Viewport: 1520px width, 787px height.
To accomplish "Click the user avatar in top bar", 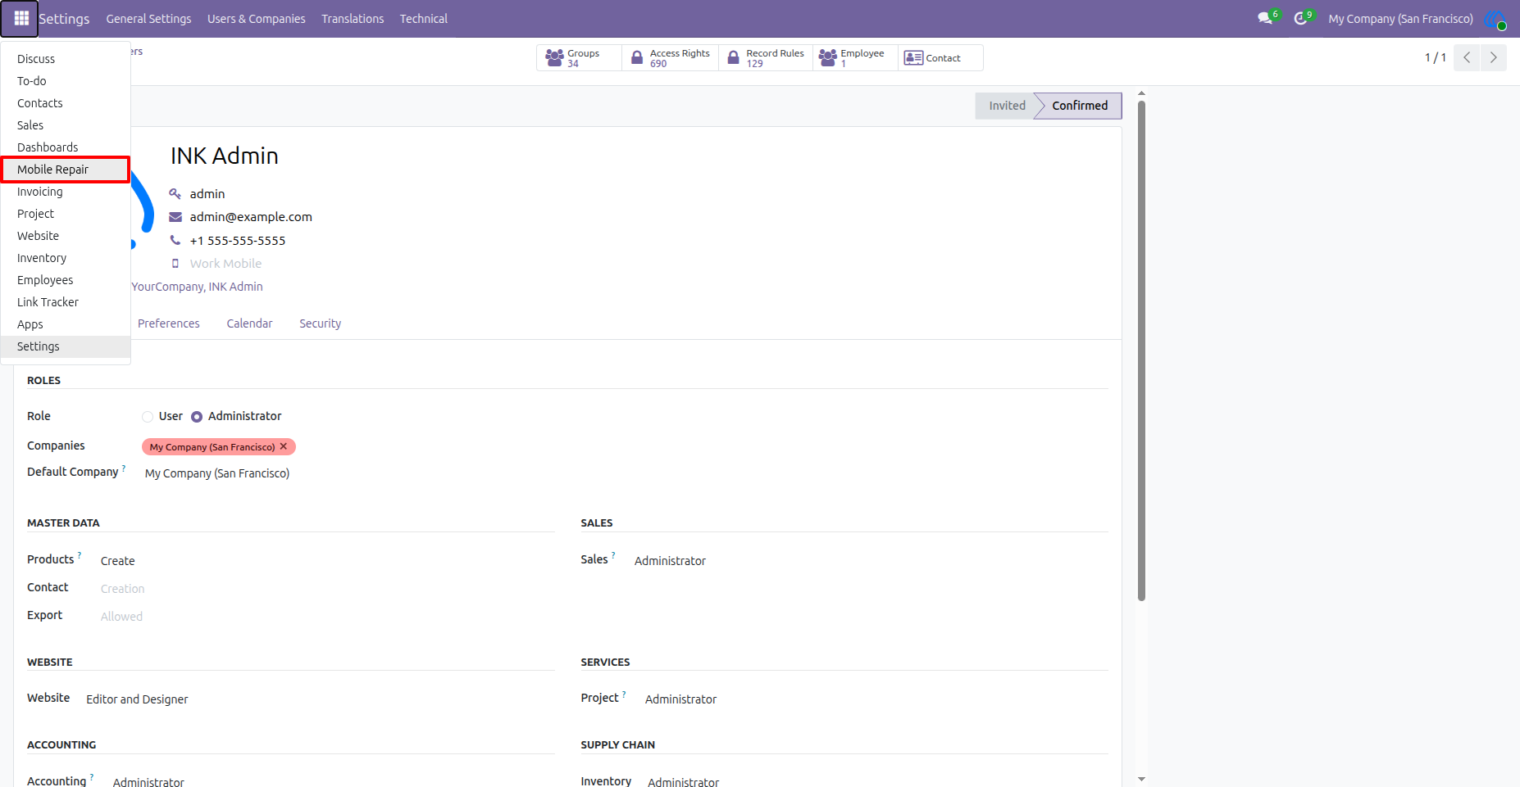I will (1495, 18).
